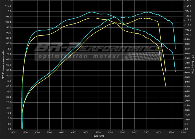Click the 7500 tick on the x-axis
Screen dimensions: 195x139
coord(147,133)
